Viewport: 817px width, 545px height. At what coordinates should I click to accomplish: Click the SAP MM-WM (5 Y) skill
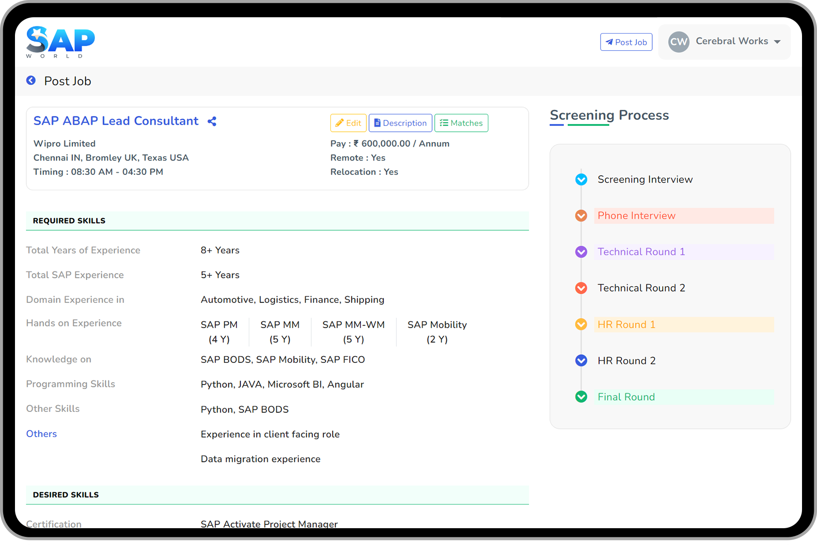point(354,332)
